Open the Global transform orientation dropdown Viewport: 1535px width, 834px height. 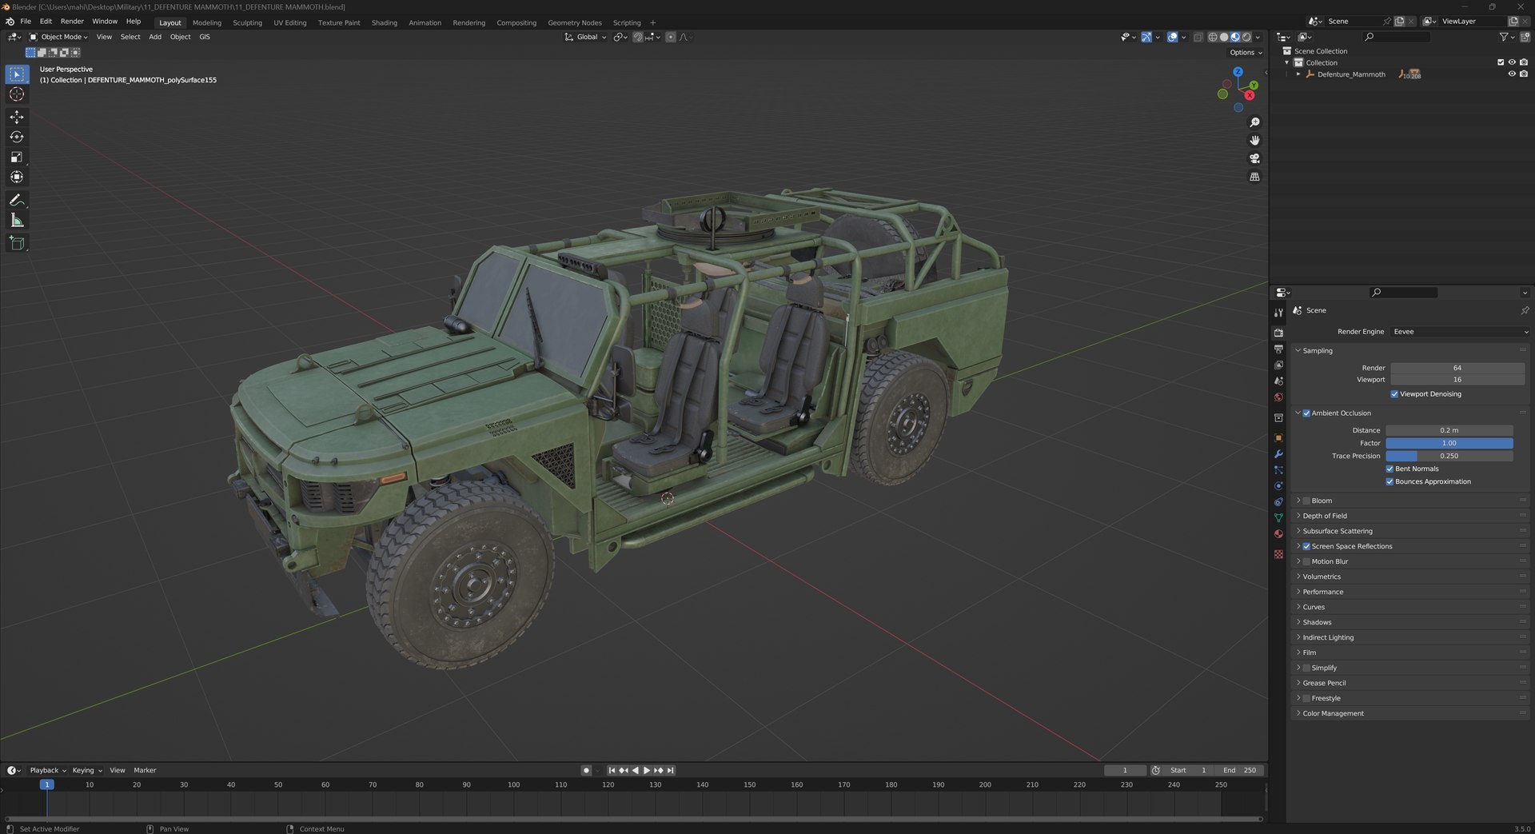click(586, 37)
